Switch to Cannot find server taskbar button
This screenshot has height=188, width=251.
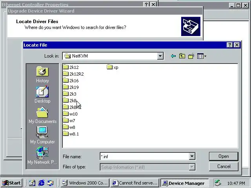pos(135,183)
